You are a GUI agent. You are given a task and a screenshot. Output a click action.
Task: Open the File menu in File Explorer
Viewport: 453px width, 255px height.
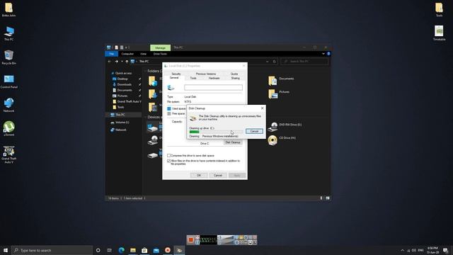point(112,54)
